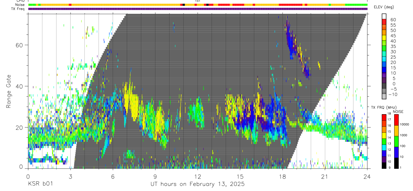Click the '100' value on NOISE scale
Image resolution: width=413 pixels, height=191 pixels.
coord(402,146)
